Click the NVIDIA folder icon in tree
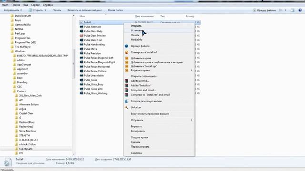 pyautogui.click(x=12, y=29)
